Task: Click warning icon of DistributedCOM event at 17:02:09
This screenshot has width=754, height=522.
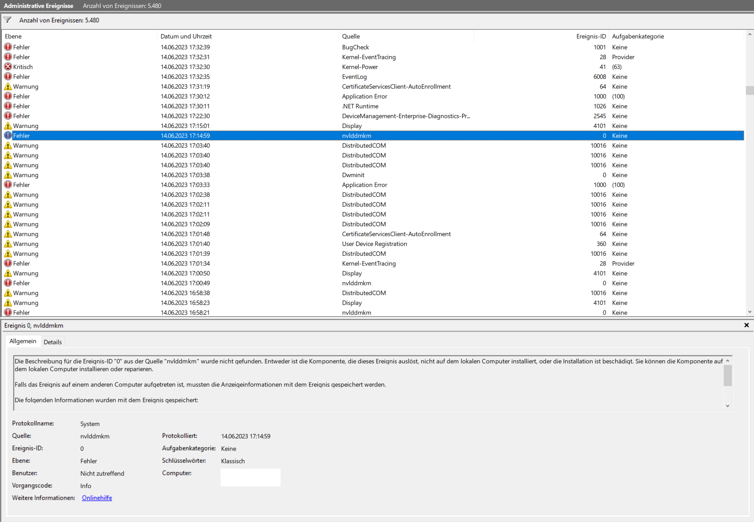Action: click(x=8, y=224)
